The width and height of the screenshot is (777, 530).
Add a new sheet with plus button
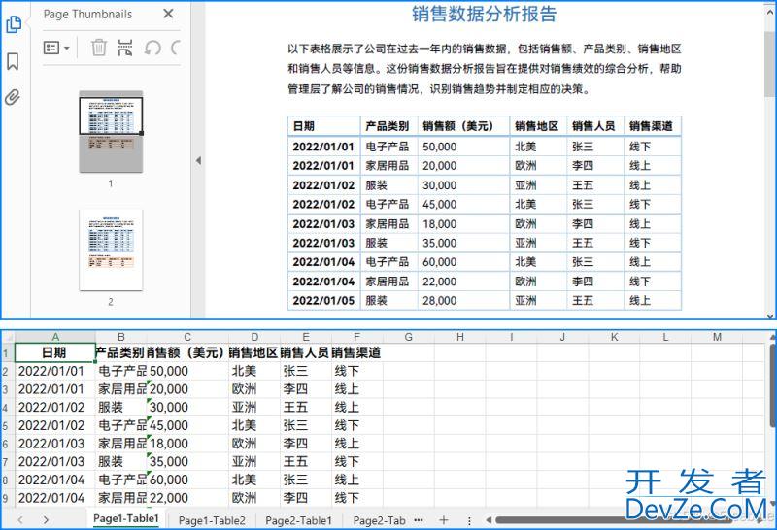(x=444, y=520)
